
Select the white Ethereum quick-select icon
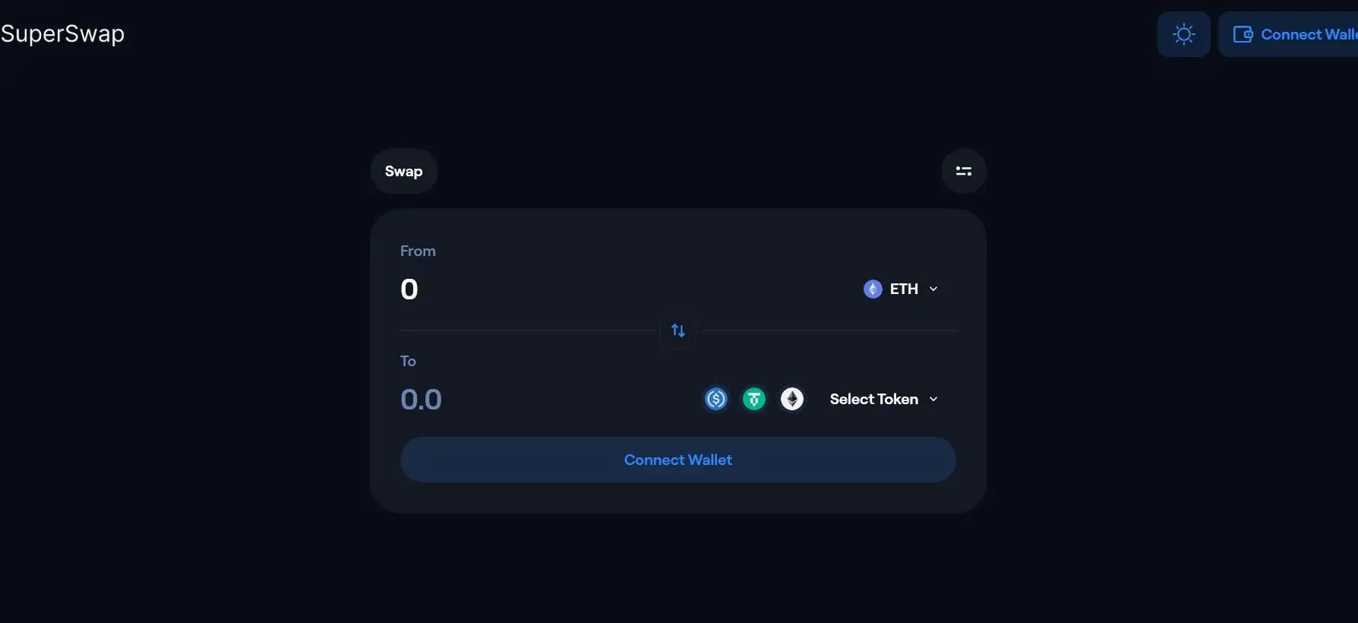pos(792,399)
